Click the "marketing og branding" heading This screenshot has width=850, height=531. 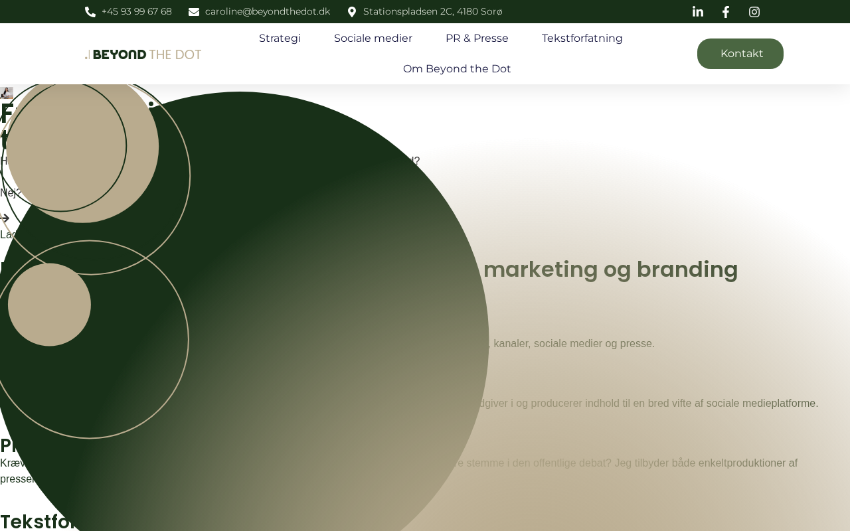[610, 269]
